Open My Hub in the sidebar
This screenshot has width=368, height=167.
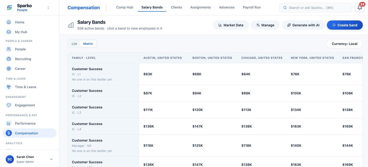point(29,32)
